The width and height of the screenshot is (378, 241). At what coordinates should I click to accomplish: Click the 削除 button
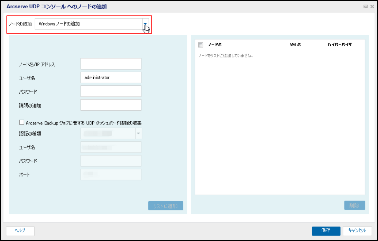(354, 205)
